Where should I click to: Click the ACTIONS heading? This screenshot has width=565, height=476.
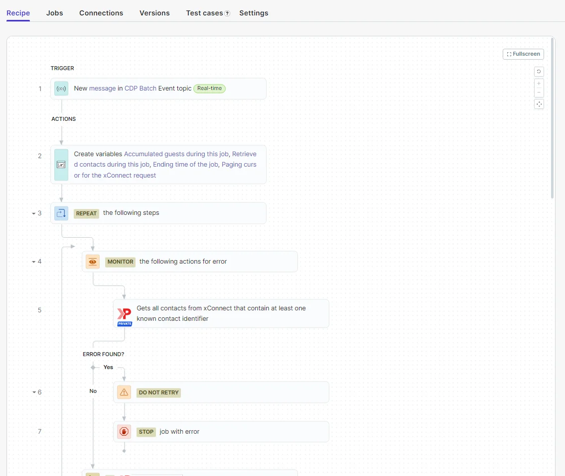tap(63, 119)
